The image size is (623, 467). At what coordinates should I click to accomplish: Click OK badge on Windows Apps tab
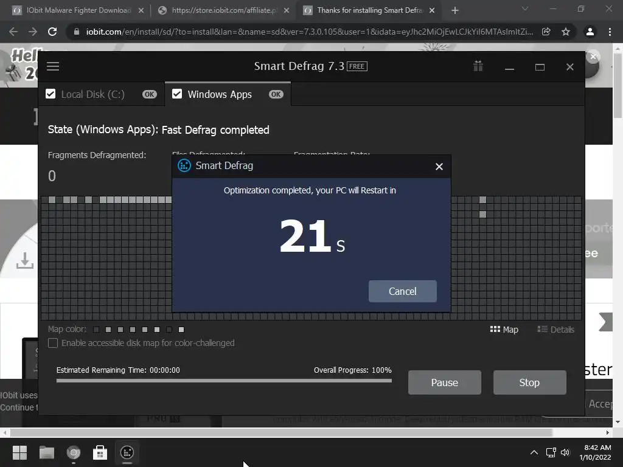276,94
